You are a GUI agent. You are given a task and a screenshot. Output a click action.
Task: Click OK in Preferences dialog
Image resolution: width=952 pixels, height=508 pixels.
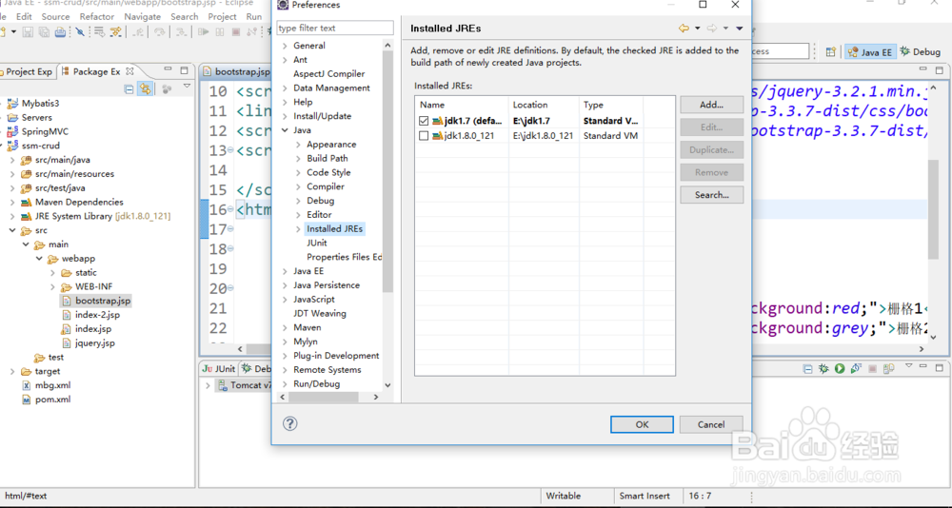[x=642, y=424]
